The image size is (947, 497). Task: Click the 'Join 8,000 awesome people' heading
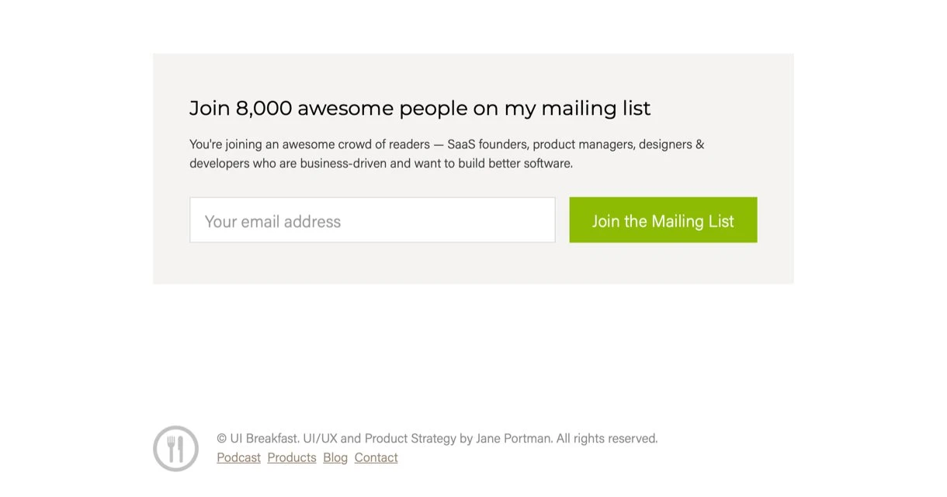click(419, 108)
